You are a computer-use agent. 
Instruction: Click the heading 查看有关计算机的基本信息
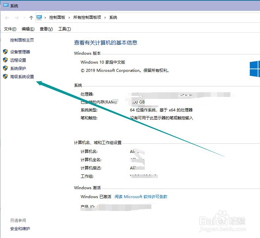pyautogui.click(x=106, y=43)
